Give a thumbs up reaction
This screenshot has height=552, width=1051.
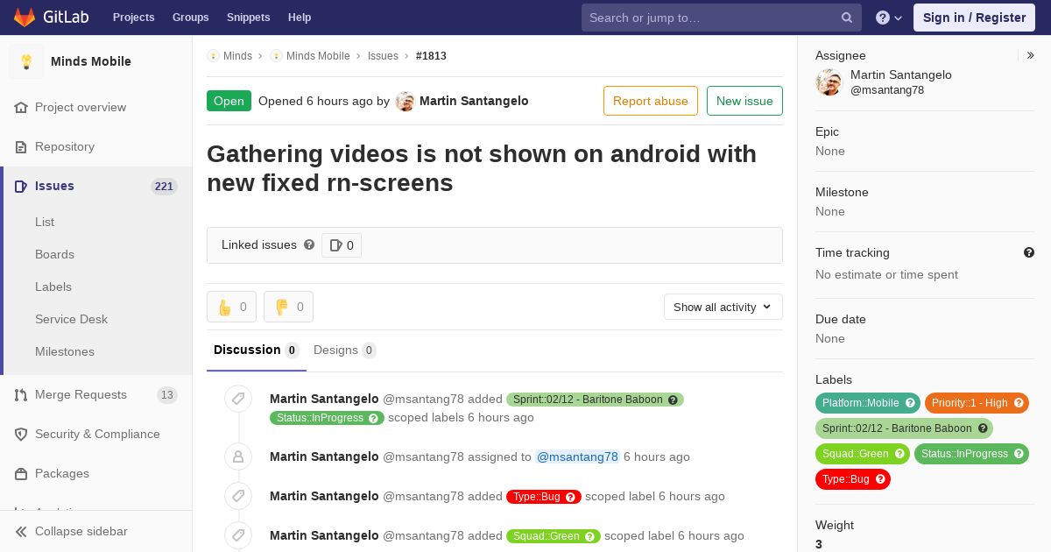point(231,307)
